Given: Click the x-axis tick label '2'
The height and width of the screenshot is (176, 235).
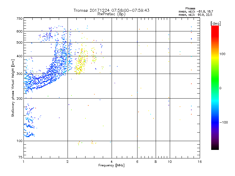Looking at the screenshot, I should pos(68,162).
